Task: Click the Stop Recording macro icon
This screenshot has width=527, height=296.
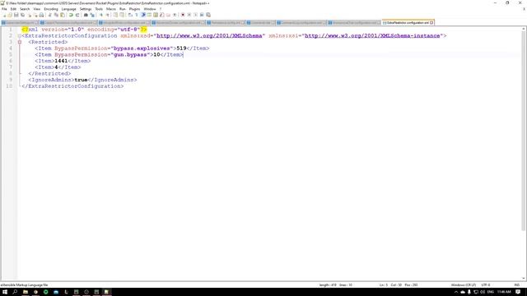Action: coord(189,15)
